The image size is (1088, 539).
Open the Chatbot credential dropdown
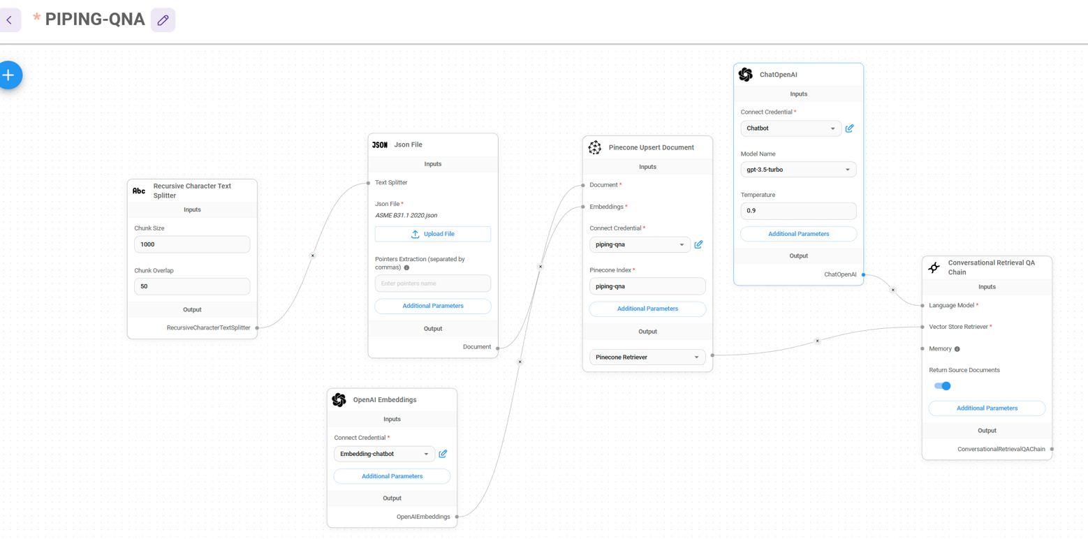click(x=791, y=128)
